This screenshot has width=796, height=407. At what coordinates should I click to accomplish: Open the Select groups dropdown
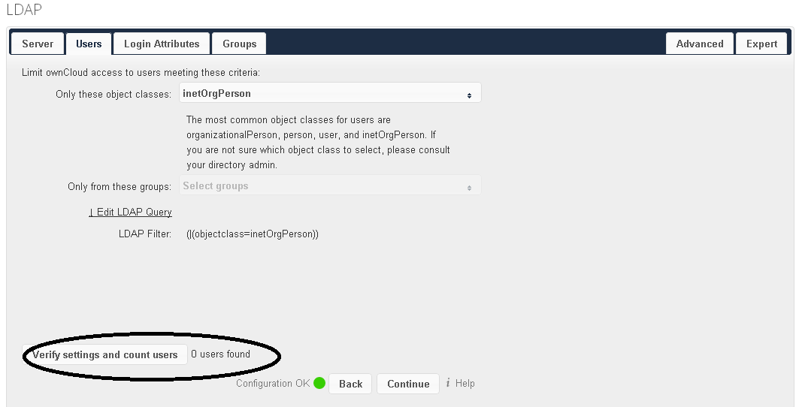pyautogui.click(x=330, y=185)
